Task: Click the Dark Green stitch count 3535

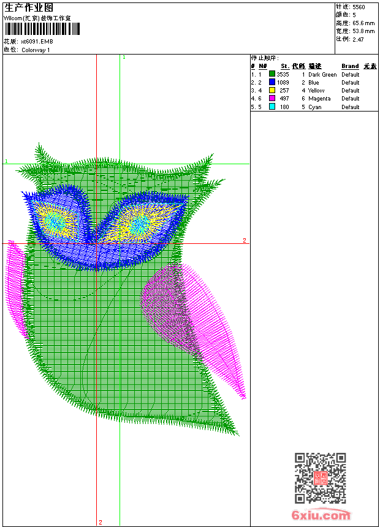Action: pyautogui.click(x=283, y=74)
